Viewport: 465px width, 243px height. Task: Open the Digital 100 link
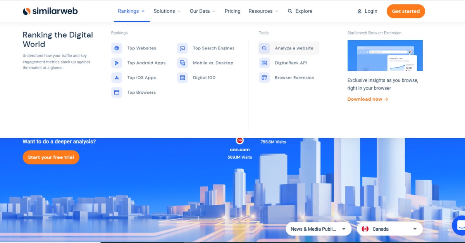(x=204, y=78)
